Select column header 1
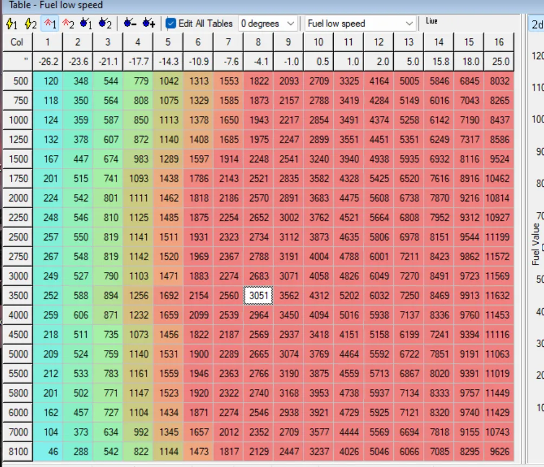The width and height of the screenshot is (544, 467). [x=48, y=42]
